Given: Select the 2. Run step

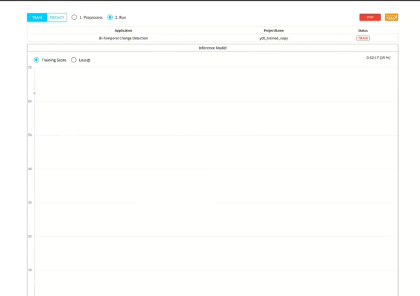Looking at the screenshot, I should point(110,17).
